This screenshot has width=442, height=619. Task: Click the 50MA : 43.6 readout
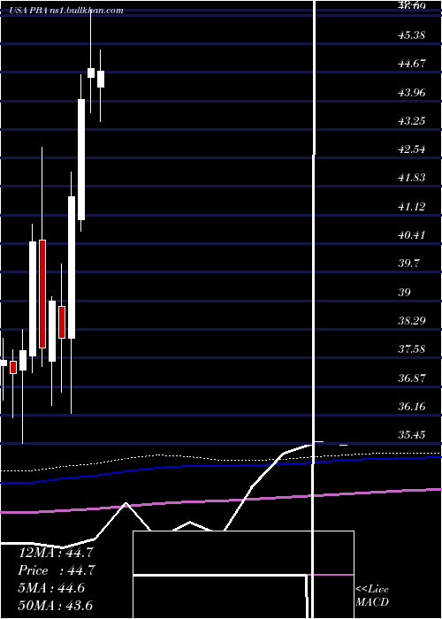(x=56, y=605)
